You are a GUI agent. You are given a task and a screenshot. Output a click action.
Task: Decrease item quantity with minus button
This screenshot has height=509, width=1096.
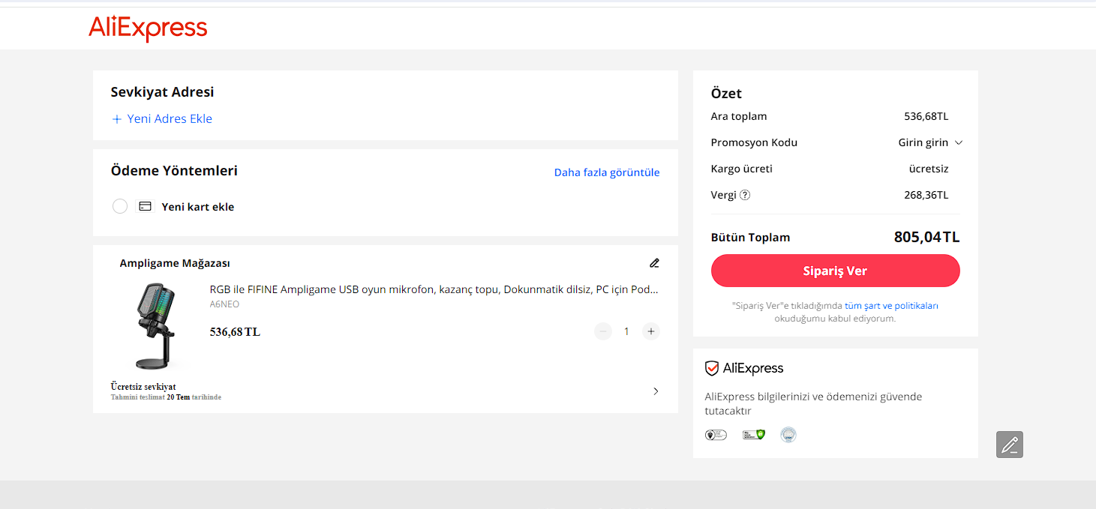coord(603,331)
